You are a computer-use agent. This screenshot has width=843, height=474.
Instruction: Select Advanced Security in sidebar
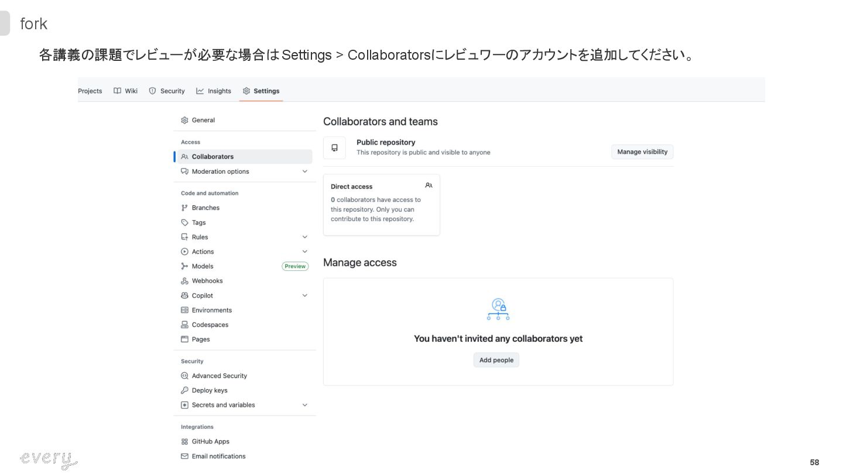tap(219, 376)
